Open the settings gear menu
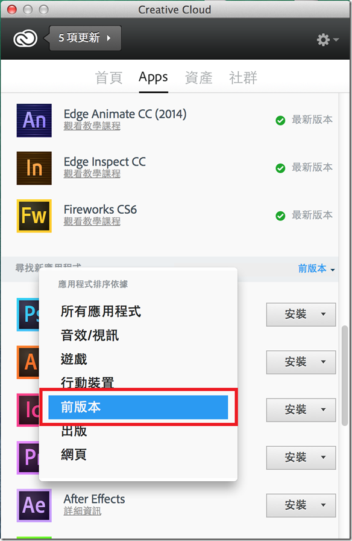The height and width of the screenshot is (541, 352). (327, 40)
